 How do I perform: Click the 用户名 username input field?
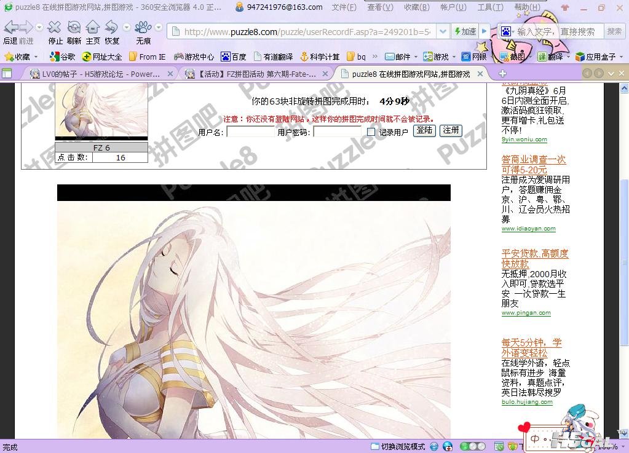[250, 132]
